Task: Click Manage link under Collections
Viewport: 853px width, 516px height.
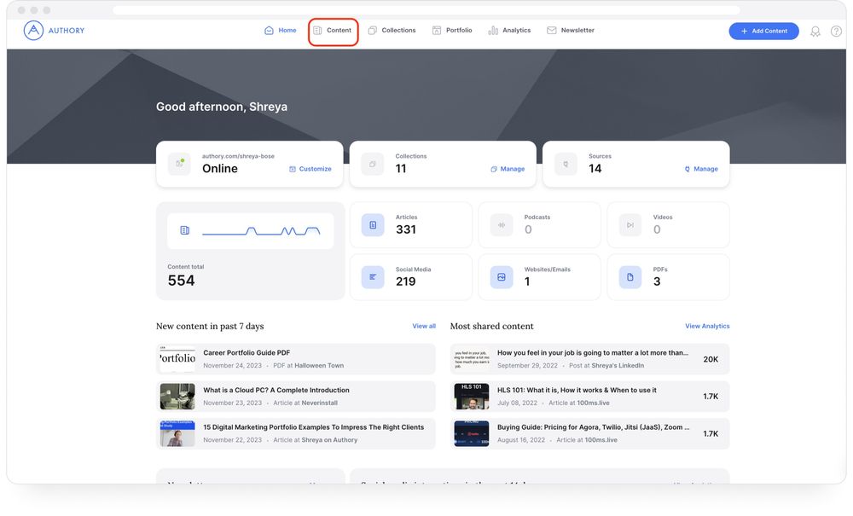Action: 508,169
